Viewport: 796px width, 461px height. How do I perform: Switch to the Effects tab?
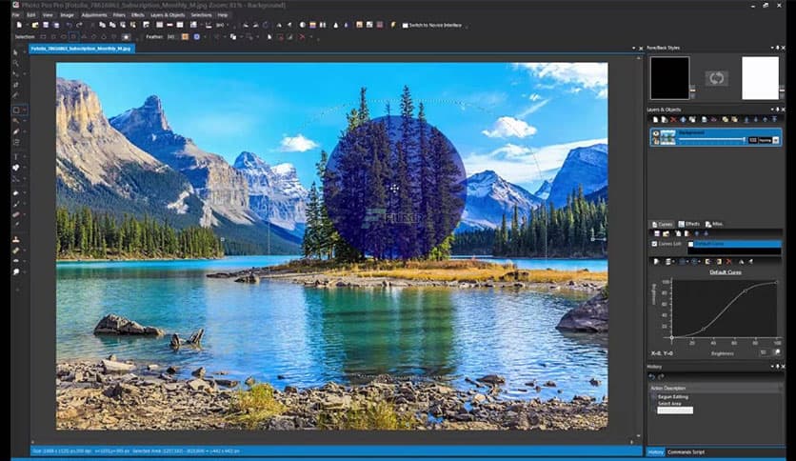[x=689, y=224]
